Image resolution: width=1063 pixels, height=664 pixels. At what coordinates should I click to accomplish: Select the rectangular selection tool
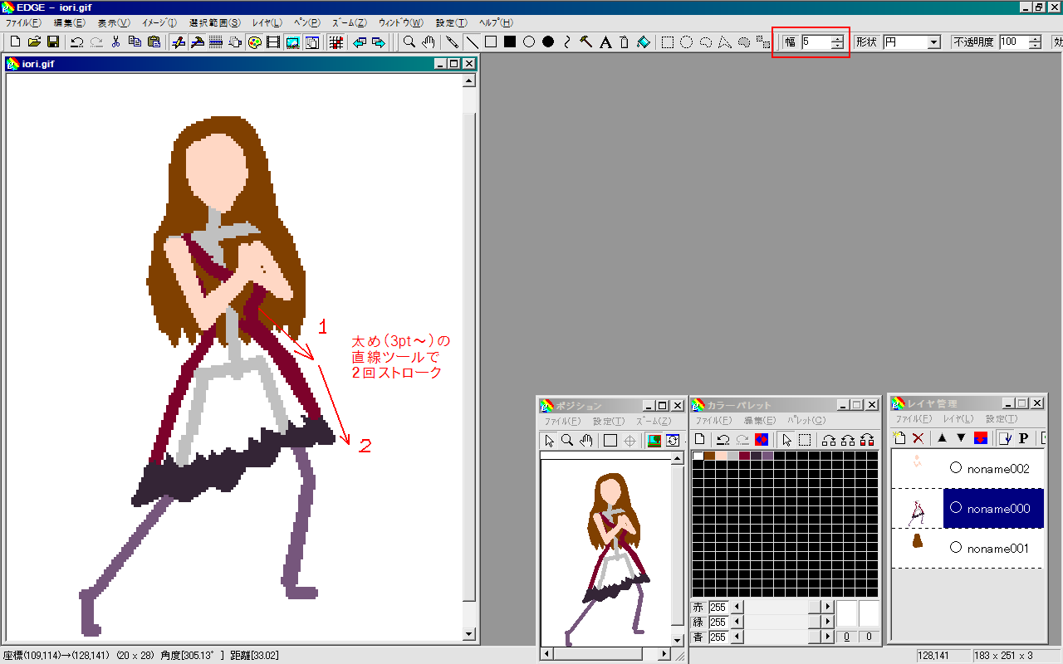pos(668,42)
